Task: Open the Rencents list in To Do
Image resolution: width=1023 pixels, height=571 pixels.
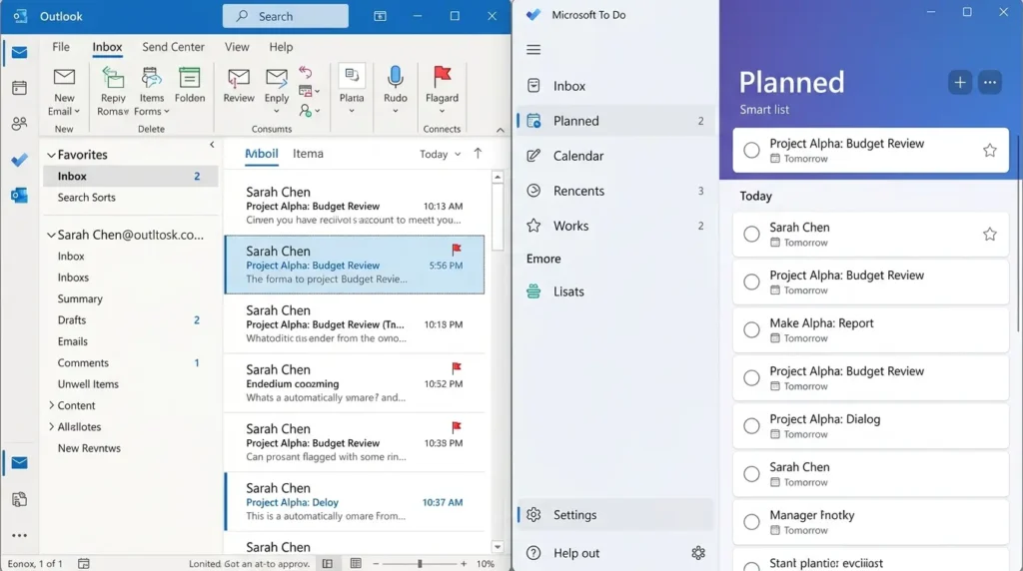Action: pyautogui.click(x=615, y=191)
